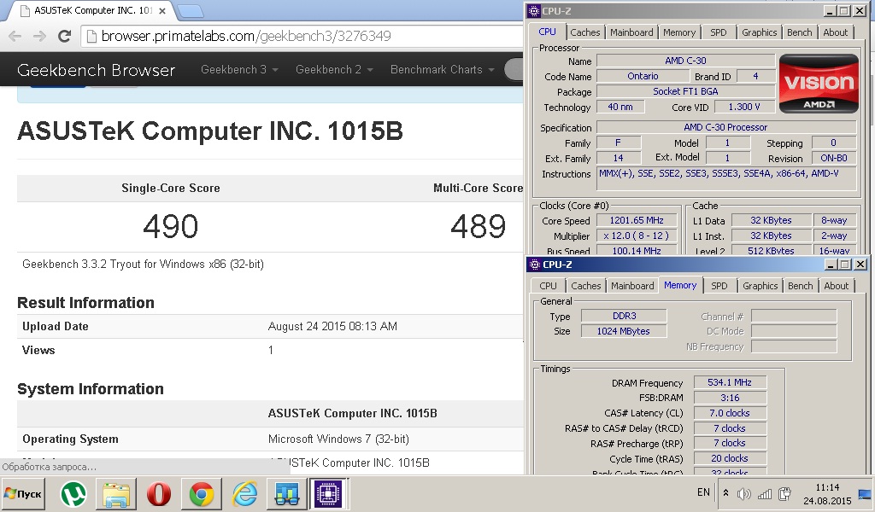Reload the Geekbench page

tap(65, 36)
